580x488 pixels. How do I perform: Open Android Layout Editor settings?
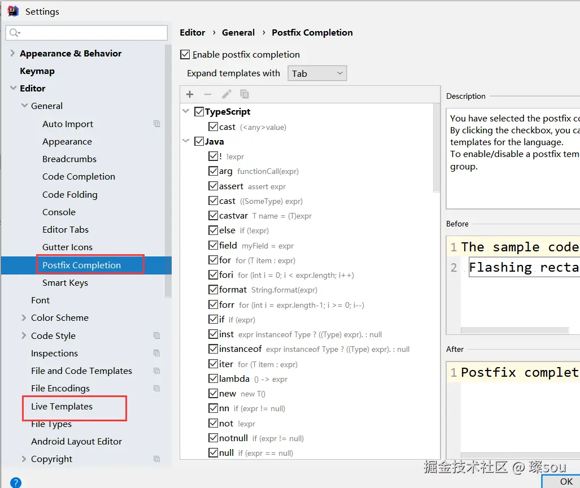(77, 441)
